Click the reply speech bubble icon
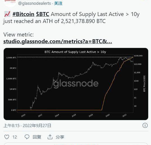 point(27,137)
